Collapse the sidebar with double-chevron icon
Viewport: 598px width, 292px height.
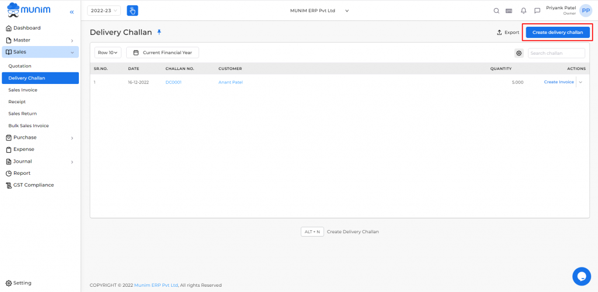coord(71,12)
